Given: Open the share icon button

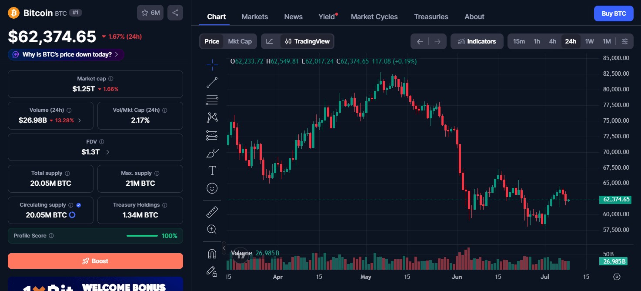Looking at the screenshot, I should [x=175, y=13].
